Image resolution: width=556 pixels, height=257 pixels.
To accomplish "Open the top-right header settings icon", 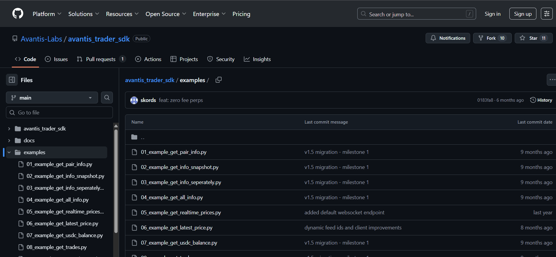I will tap(546, 14).
